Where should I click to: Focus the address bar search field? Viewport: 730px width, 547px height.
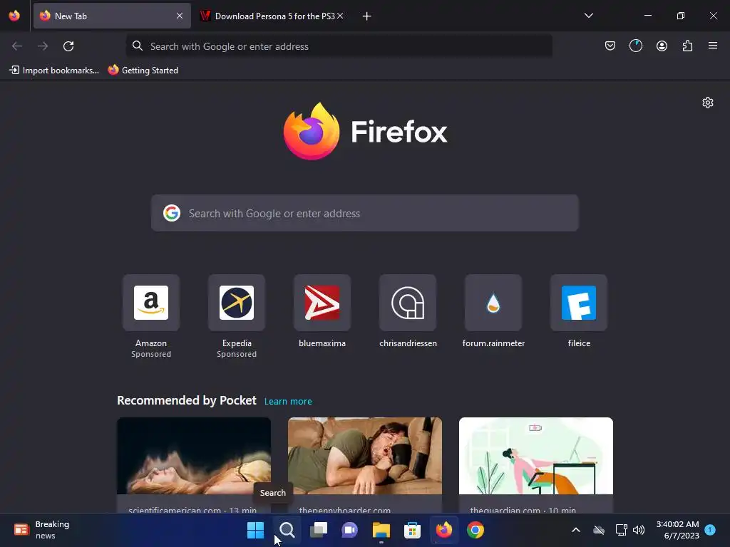coord(339,46)
